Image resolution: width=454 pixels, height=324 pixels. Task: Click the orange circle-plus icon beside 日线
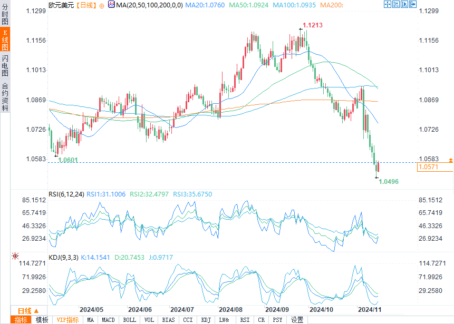(101, 5)
